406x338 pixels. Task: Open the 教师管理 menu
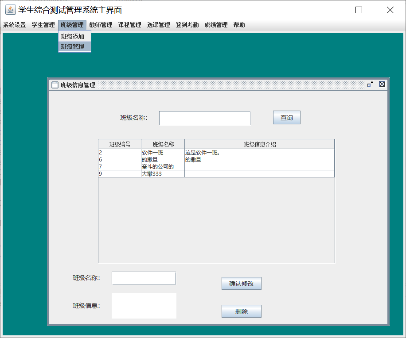coord(101,25)
